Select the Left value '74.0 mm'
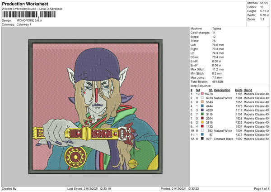The width and height of the screenshot is (271, 192). click(x=218, y=45)
